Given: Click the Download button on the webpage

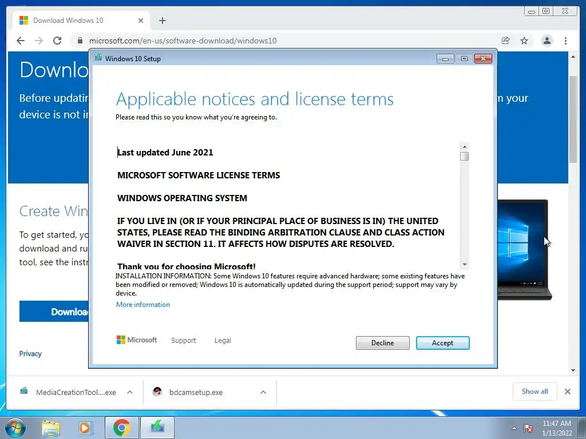Looking at the screenshot, I should point(54,312).
